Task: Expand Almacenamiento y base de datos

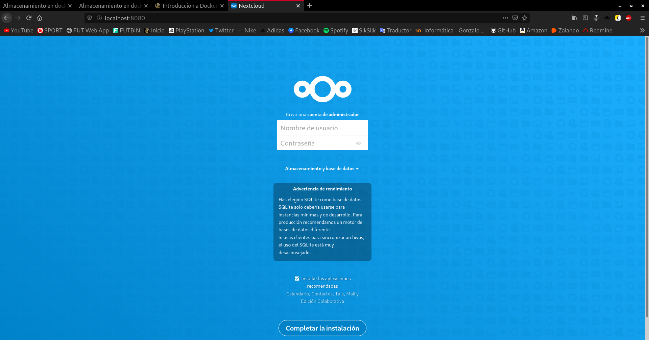Action: pyautogui.click(x=322, y=168)
